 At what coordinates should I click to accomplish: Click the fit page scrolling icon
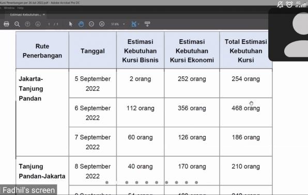pos(134,24)
